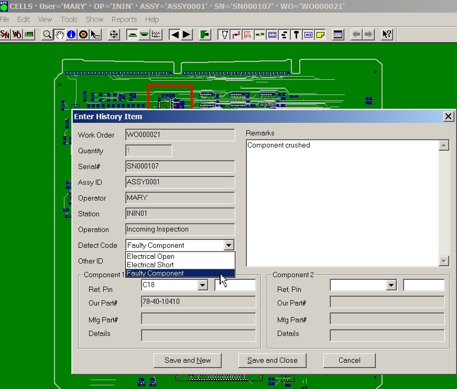Image resolution: width=457 pixels, height=389 pixels.
Task: Click the Station field showing ININ01
Action: (x=180, y=214)
